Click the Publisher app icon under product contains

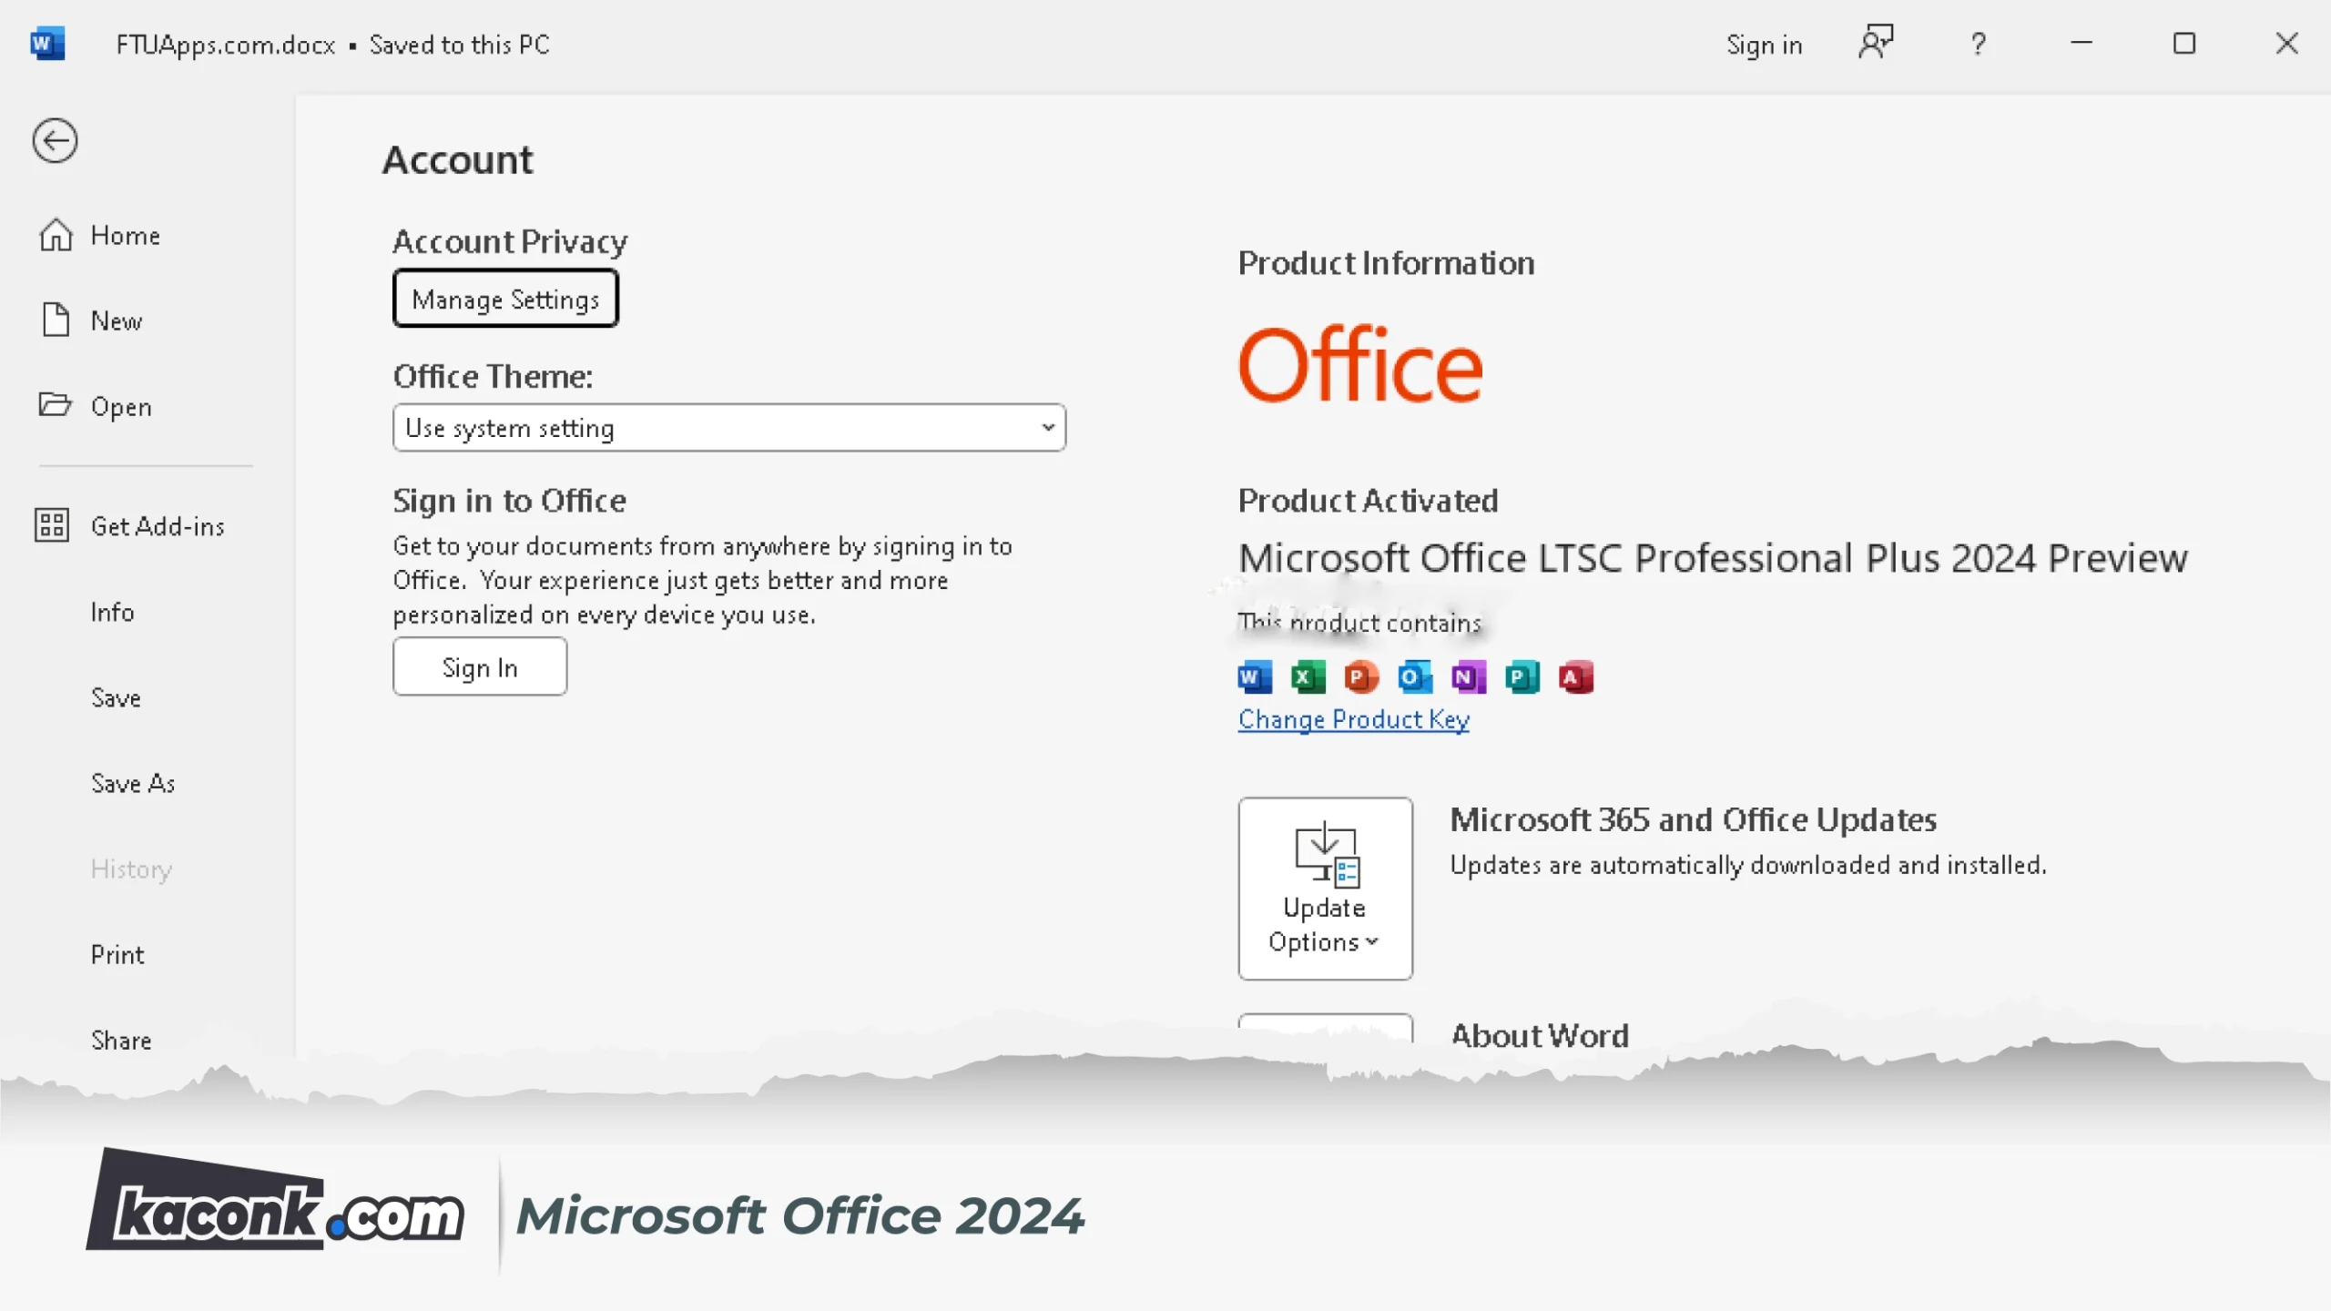click(1522, 677)
